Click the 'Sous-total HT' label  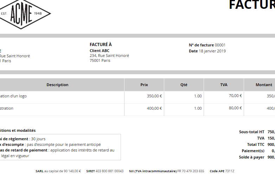251,132
